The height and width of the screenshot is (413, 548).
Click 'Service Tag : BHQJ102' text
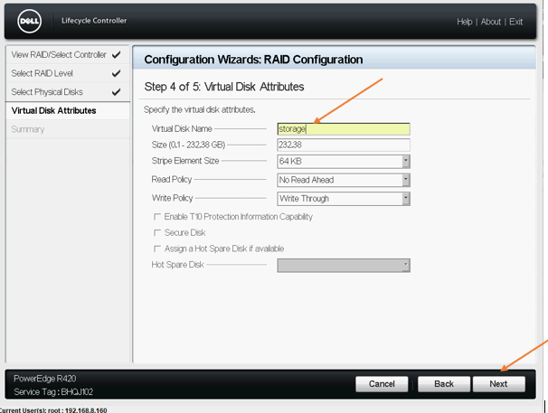pos(53,392)
